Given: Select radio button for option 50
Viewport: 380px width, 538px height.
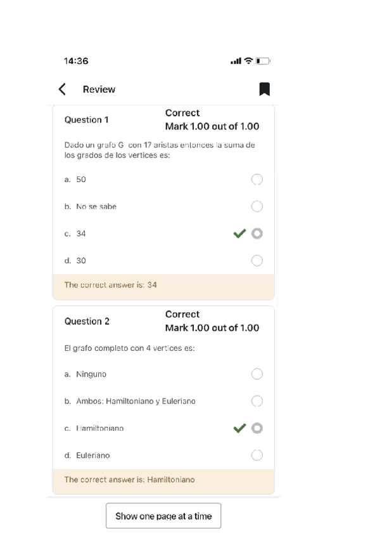Looking at the screenshot, I should 257,180.
